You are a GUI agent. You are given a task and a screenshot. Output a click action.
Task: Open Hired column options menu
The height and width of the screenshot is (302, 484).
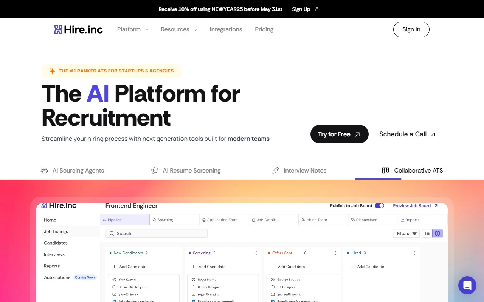coord(415,253)
